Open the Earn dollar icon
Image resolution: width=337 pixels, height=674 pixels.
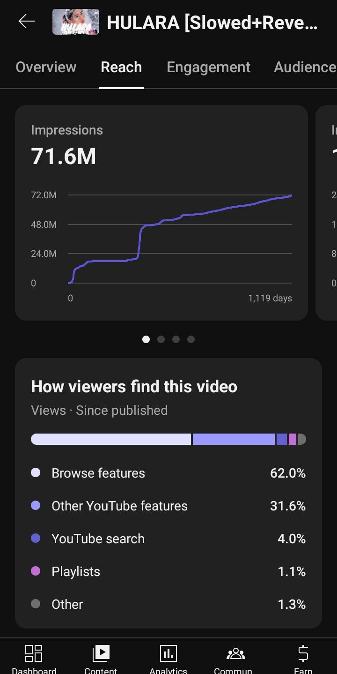(x=303, y=653)
